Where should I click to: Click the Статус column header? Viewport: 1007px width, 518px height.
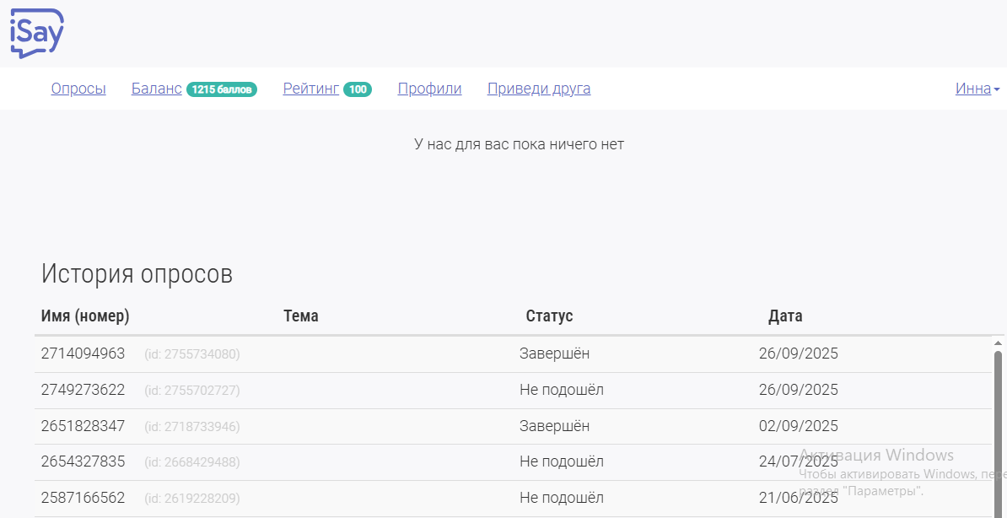click(549, 316)
